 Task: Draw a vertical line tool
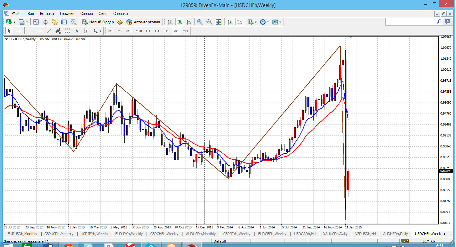(x=30, y=31)
